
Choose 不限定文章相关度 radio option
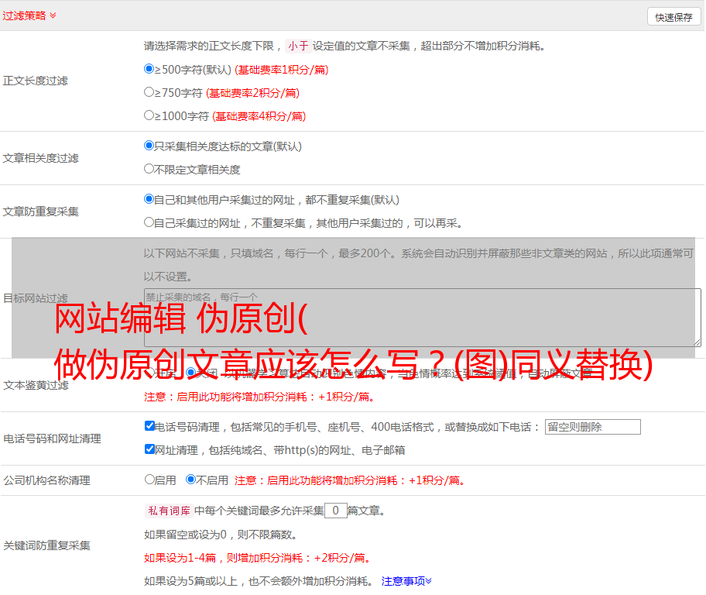pyautogui.click(x=149, y=169)
